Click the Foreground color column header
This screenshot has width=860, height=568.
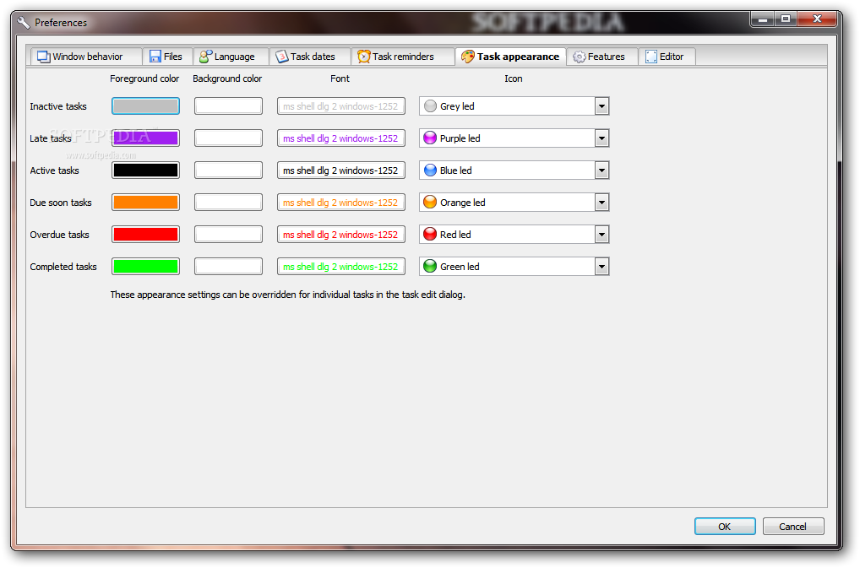click(x=144, y=78)
